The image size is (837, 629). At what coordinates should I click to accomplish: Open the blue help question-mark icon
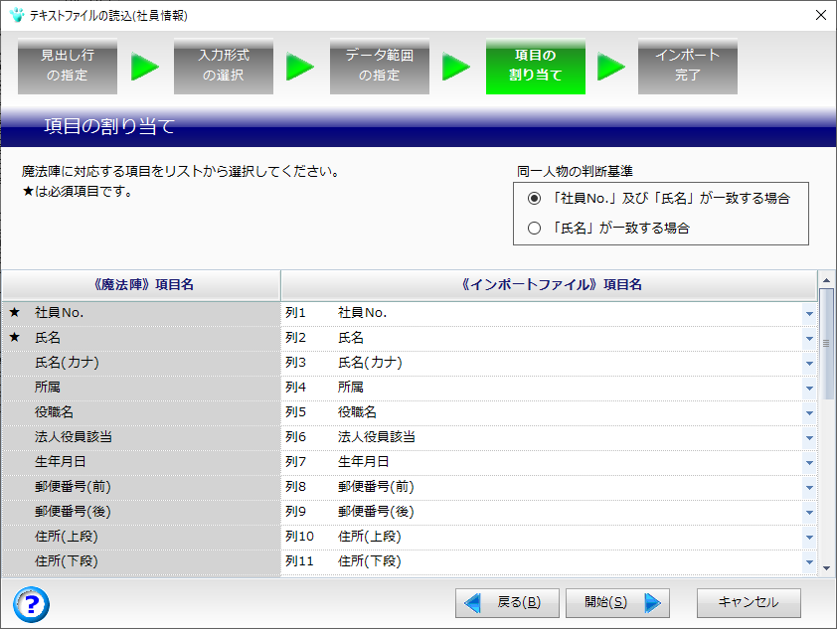tap(32, 604)
